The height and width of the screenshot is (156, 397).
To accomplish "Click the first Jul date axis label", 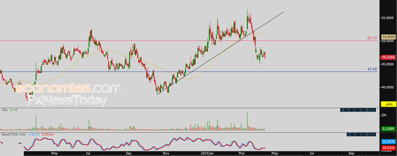I will 88,153.
